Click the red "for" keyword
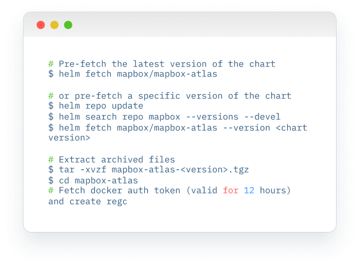This screenshot has width=358, height=265. click(x=231, y=191)
